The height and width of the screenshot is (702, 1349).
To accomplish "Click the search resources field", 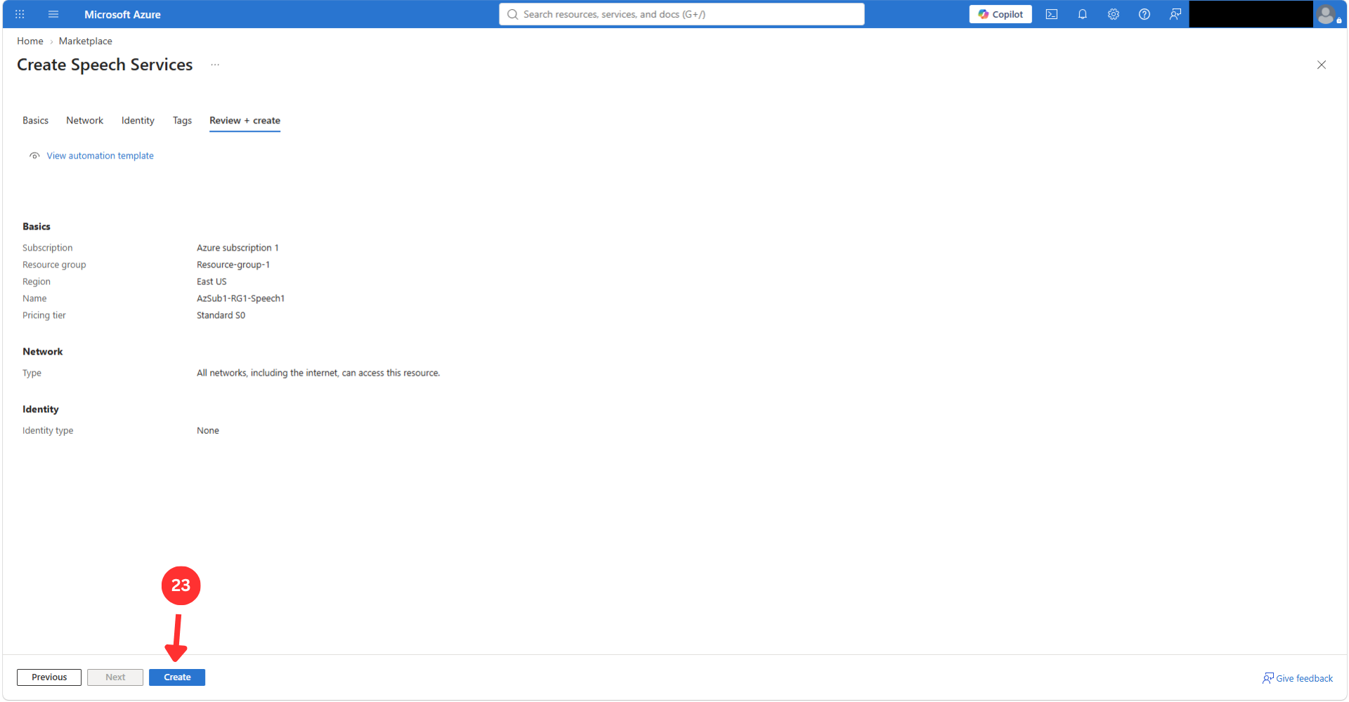I will pyautogui.click(x=682, y=14).
